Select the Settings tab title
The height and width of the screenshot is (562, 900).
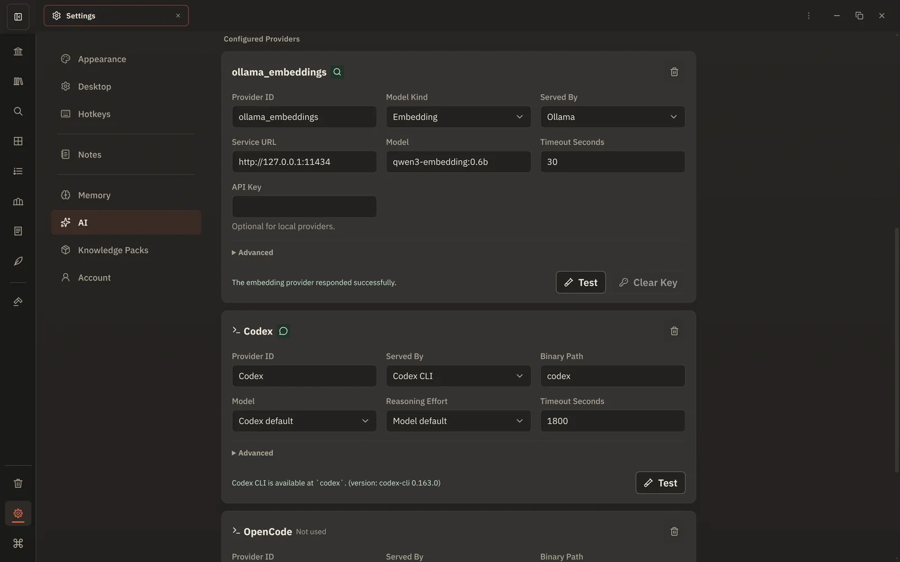[80, 16]
